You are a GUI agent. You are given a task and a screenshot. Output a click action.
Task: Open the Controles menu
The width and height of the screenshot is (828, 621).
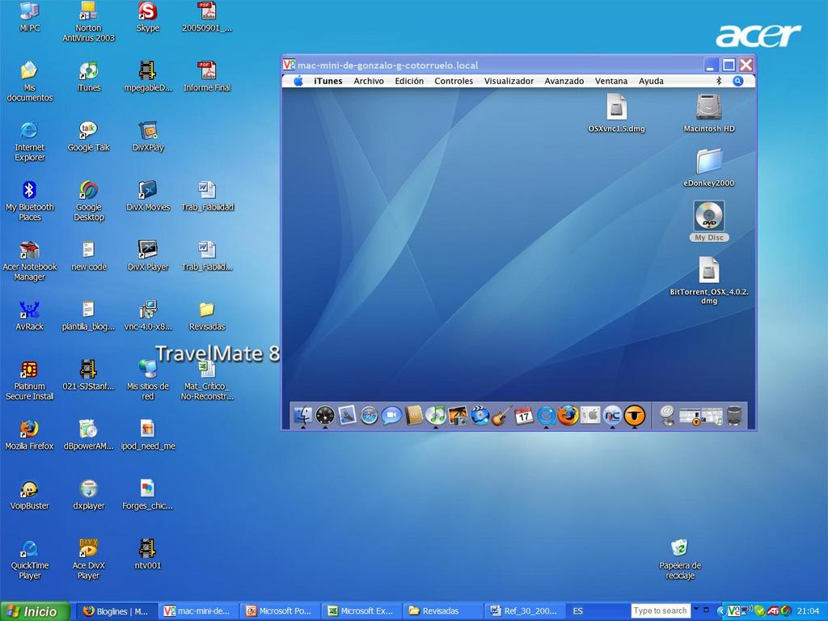pos(454,81)
